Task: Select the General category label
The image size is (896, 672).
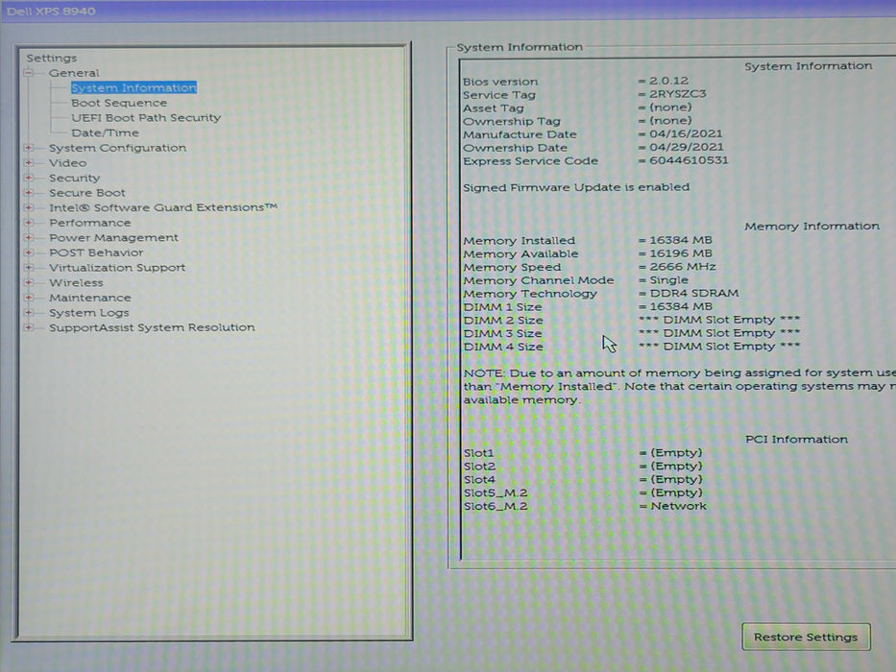Action: click(x=74, y=73)
